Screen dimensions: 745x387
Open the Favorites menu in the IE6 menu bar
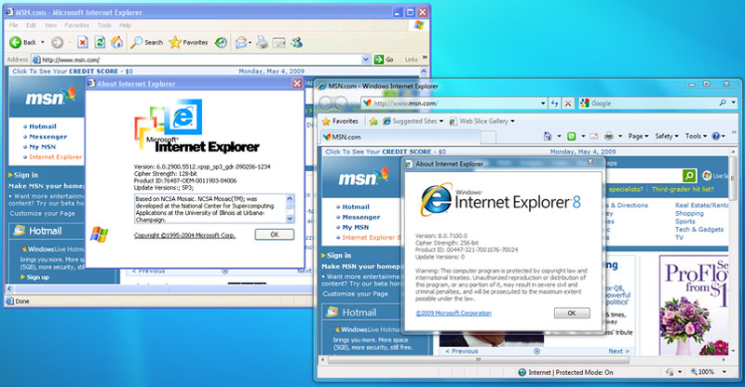[77, 25]
